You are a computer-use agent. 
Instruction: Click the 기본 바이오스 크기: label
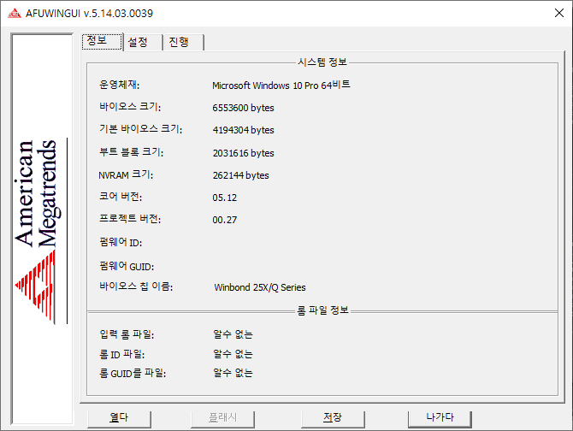pos(140,129)
